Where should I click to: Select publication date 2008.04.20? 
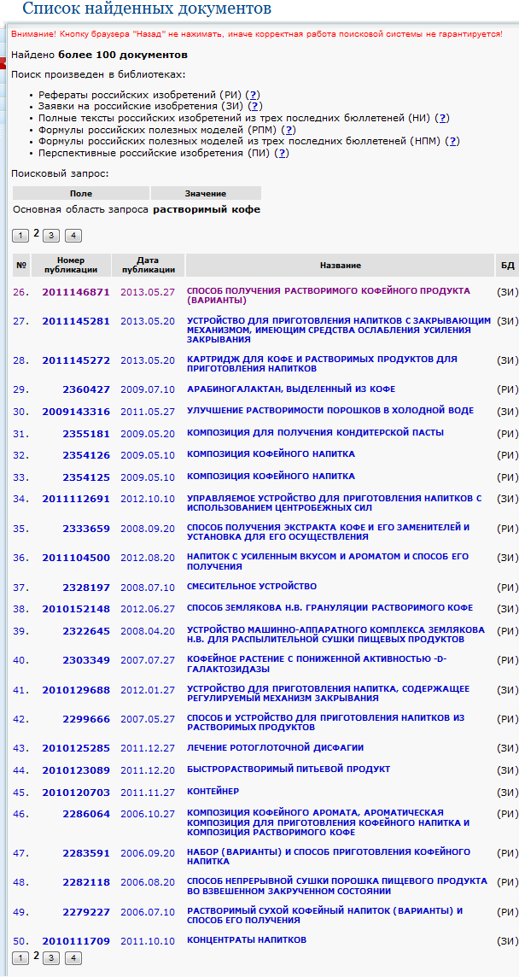[x=148, y=631]
